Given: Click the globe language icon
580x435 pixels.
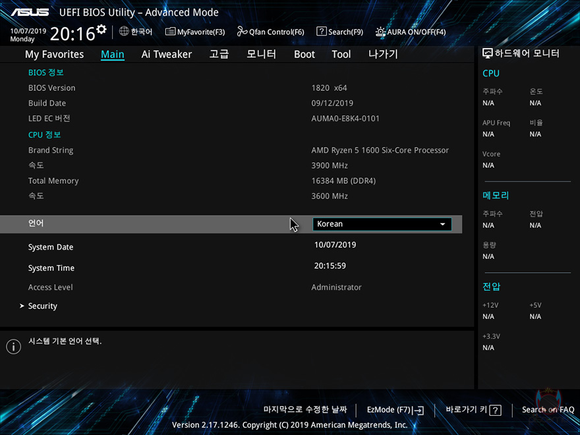Looking at the screenshot, I should click(124, 32).
